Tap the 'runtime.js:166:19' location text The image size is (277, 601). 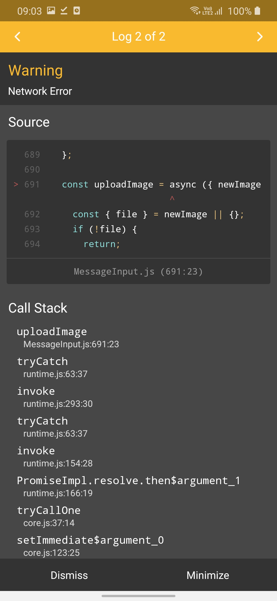click(58, 493)
